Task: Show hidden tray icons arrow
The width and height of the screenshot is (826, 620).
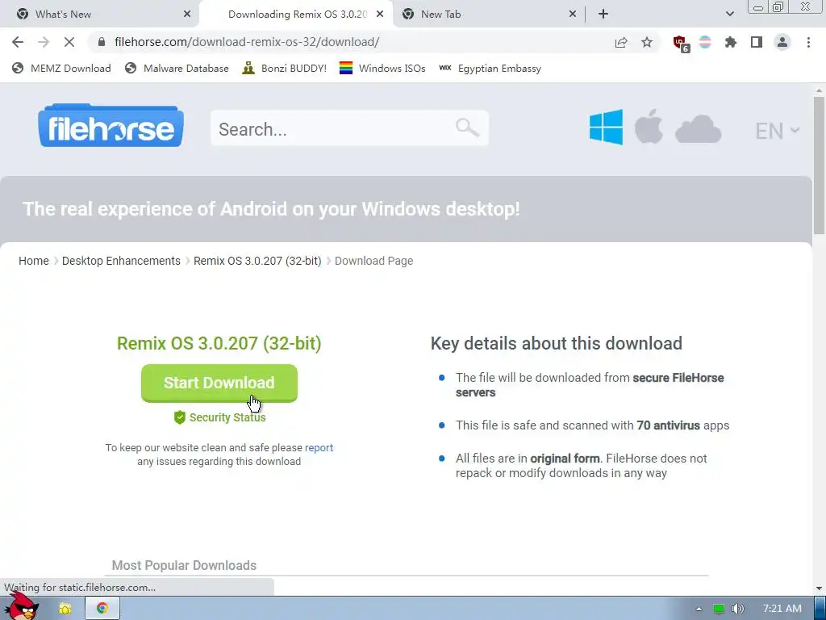Action: 699,609
